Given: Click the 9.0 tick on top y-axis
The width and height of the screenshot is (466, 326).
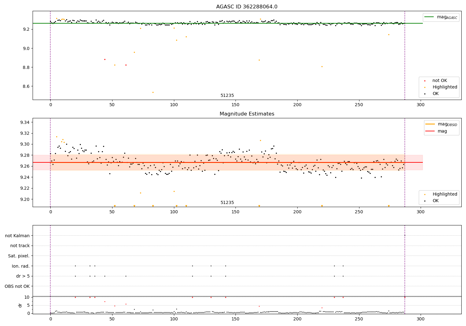Looking at the screenshot, I should 26,48.
